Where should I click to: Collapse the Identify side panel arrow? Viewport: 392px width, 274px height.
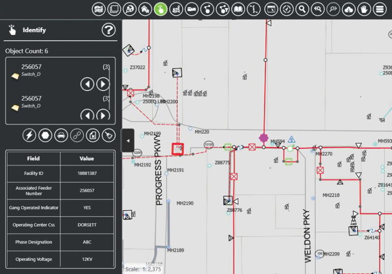pos(128,141)
